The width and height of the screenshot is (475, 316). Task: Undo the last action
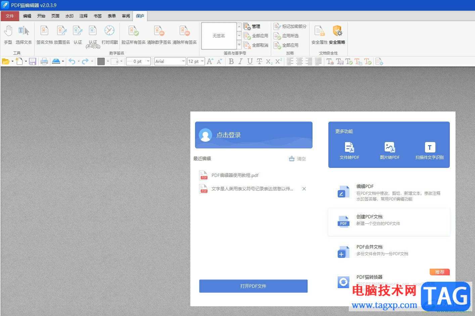tap(72, 61)
